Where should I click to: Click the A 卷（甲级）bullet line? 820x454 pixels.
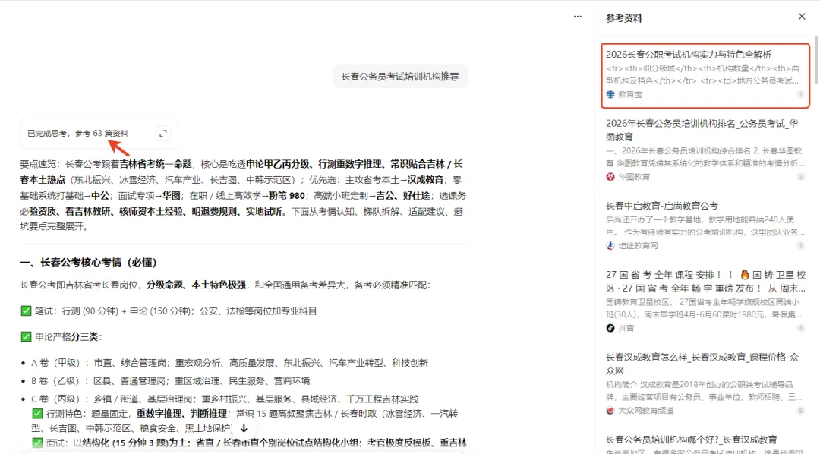click(x=229, y=363)
